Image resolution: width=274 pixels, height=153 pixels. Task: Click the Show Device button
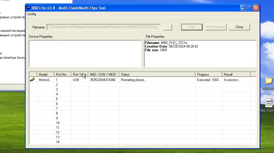tap(216, 27)
